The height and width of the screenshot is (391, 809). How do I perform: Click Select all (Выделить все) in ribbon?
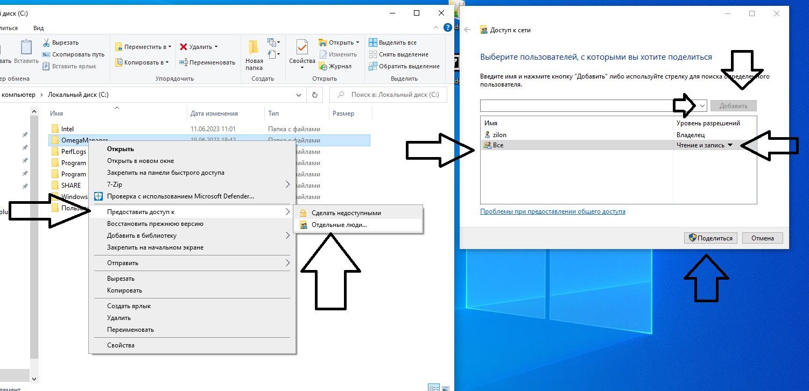coord(373,42)
